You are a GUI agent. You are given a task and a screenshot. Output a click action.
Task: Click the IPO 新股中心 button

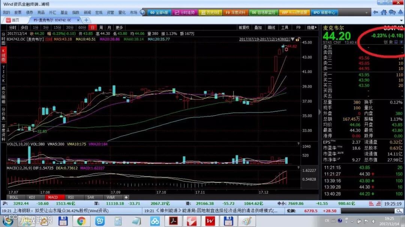(x=324, y=13)
